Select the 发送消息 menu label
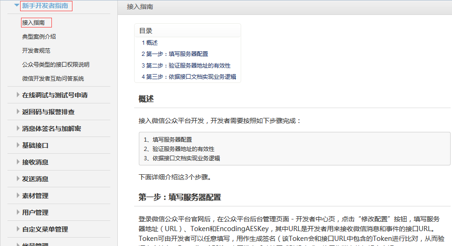This screenshot has height=246, width=452. [35, 179]
